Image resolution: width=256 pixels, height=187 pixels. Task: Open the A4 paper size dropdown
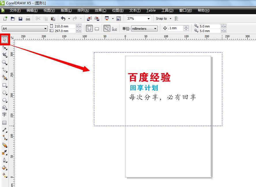point(46,29)
